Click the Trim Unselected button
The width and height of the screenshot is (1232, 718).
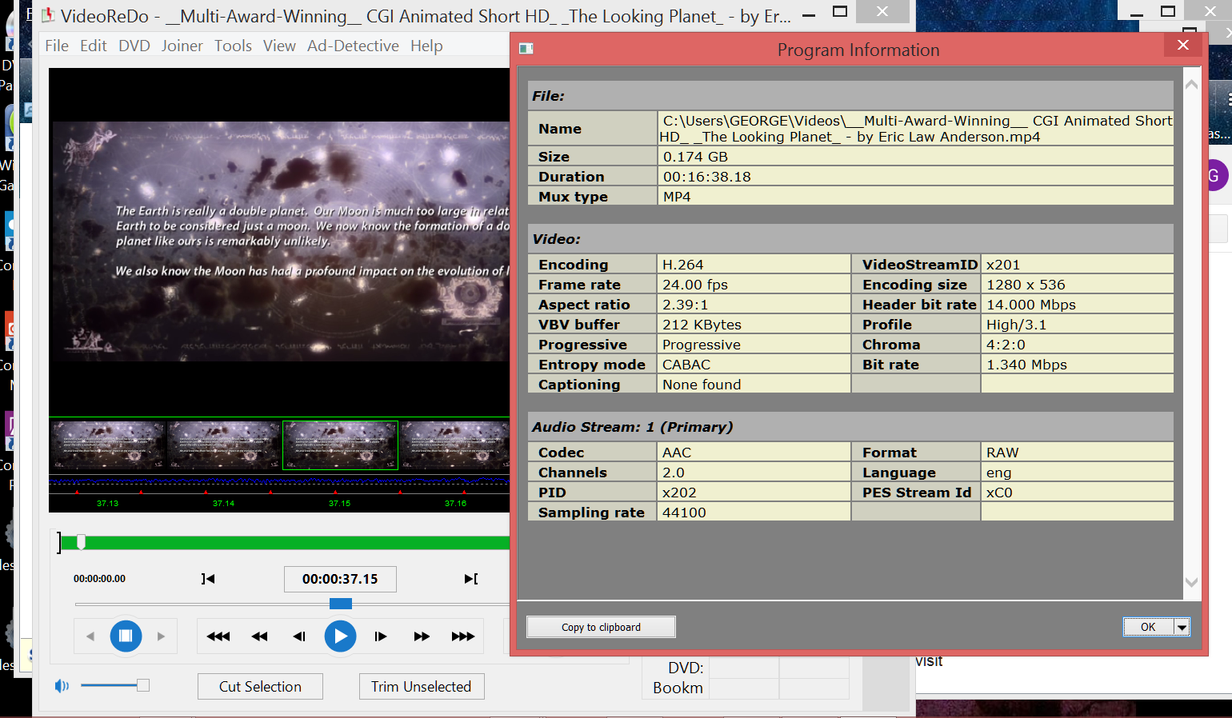[x=422, y=687]
